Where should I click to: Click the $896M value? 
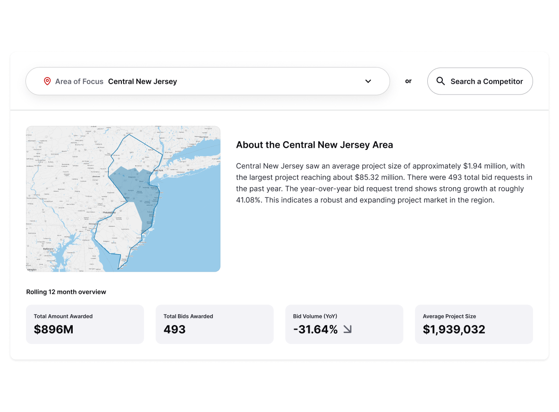(53, 329)
